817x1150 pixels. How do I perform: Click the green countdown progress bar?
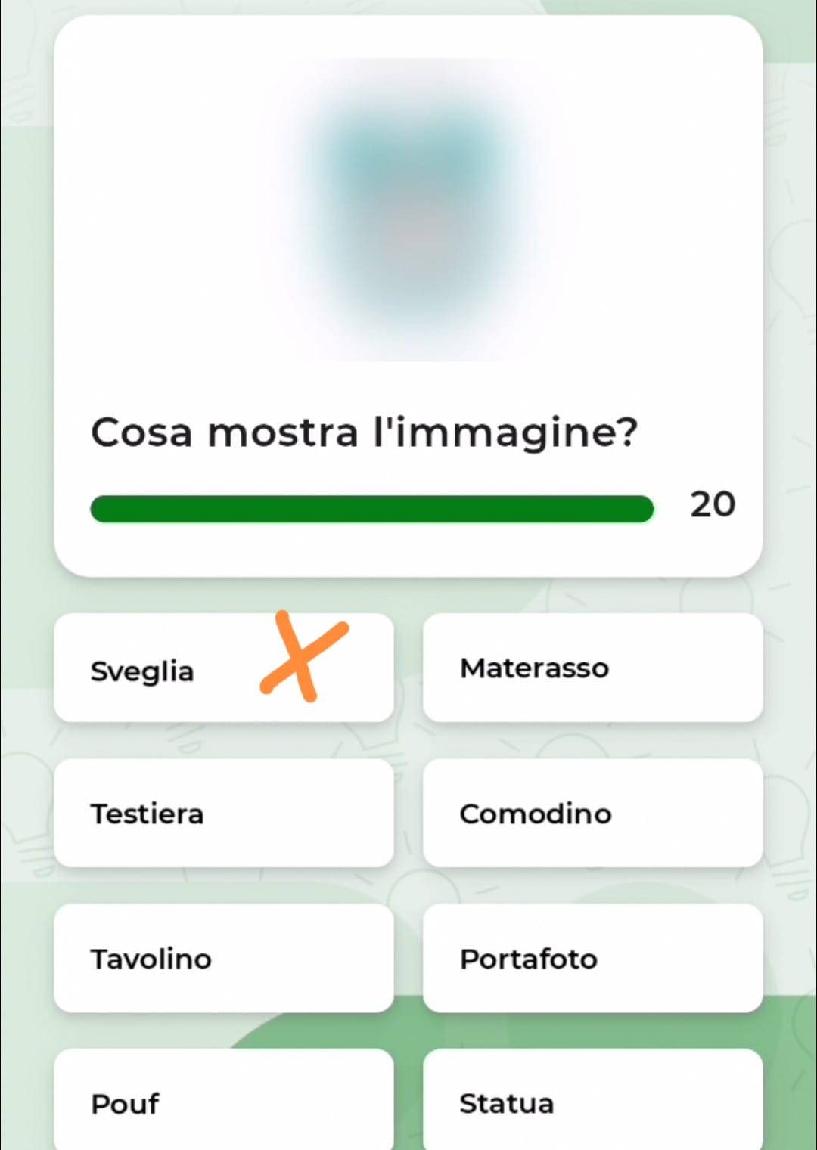click(x=371, y=509)
